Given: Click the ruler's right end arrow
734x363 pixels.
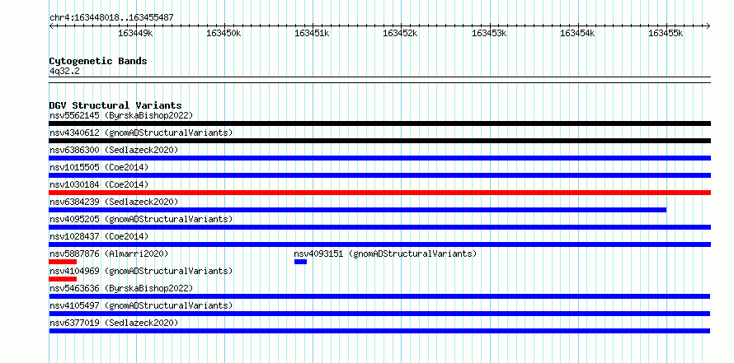Looking at the screenshot, I should pyautogui.click(x=708, y=26).
